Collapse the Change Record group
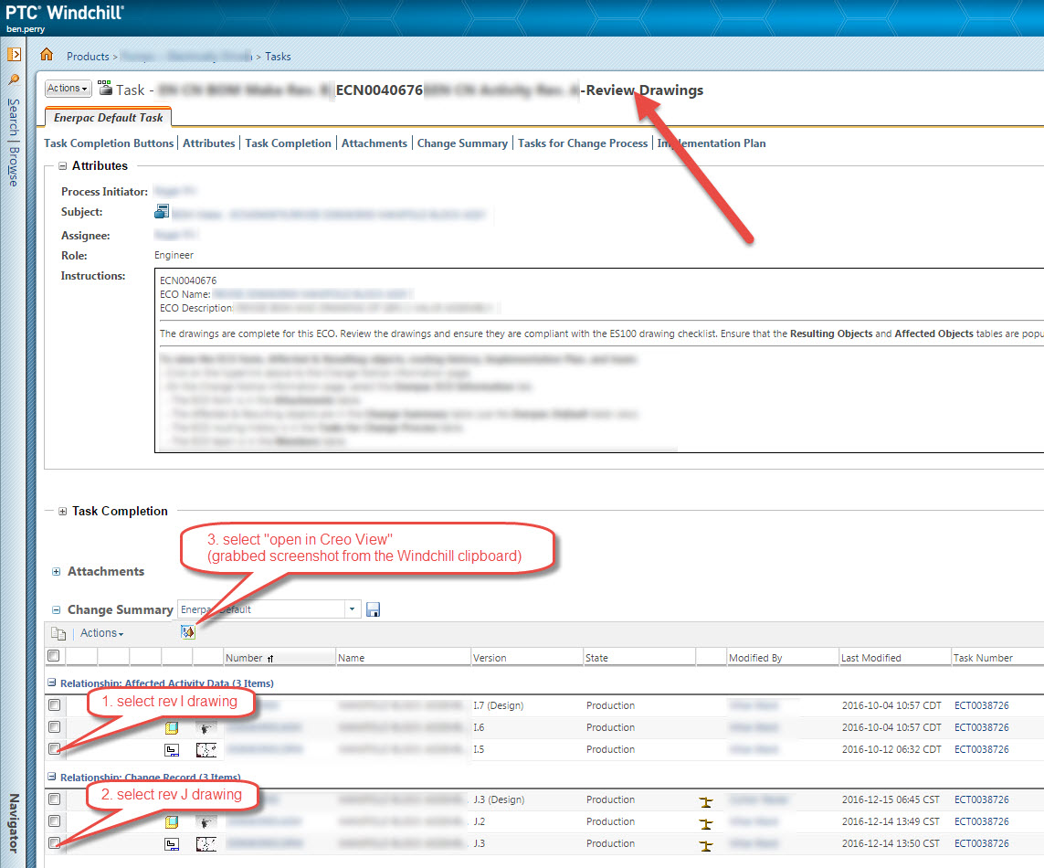Viewport: 1044px width, 868px height. click(x=52, y=777)
